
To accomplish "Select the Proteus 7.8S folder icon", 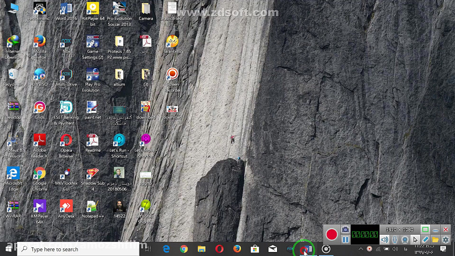I will (x=119, y=47).
